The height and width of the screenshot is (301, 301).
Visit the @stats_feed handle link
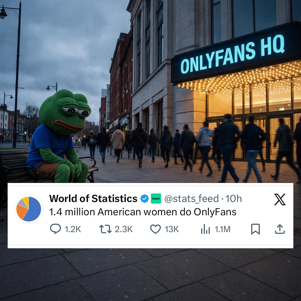point(192,199)
